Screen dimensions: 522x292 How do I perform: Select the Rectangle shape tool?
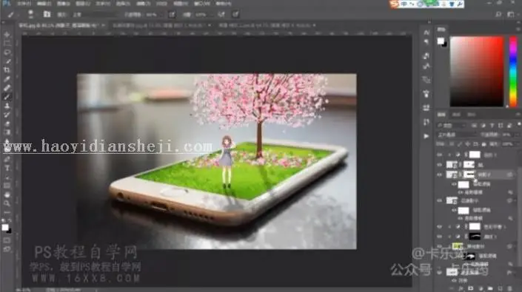coord(7,186)
